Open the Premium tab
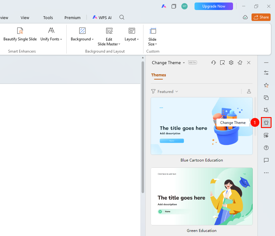 tap(72, 18)
